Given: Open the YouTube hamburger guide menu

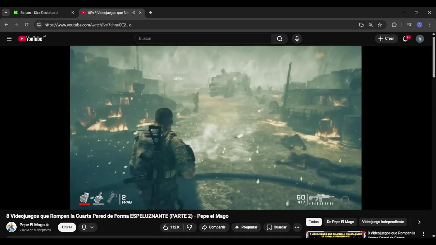Looking at the screenshot, I should click(x=9, y=39).
